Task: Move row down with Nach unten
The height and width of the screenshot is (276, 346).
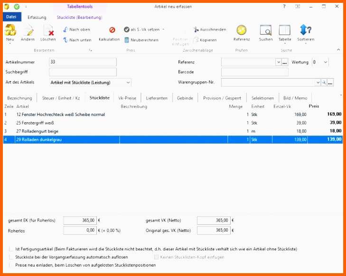Action: coord(77,40)
